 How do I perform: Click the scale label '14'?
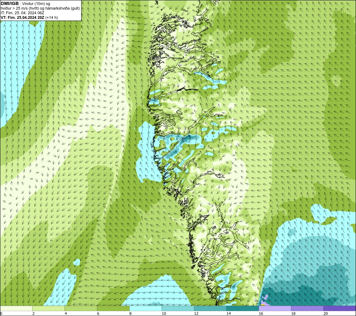click(x=229, y=314)
